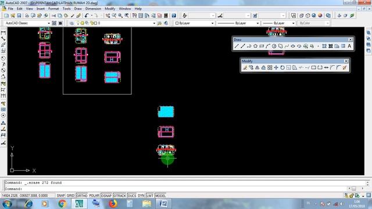Image resolution: width=372 pixels, height=209 pixels.
Task: Expand the undo history dropdown arrow
Action: 92,16
